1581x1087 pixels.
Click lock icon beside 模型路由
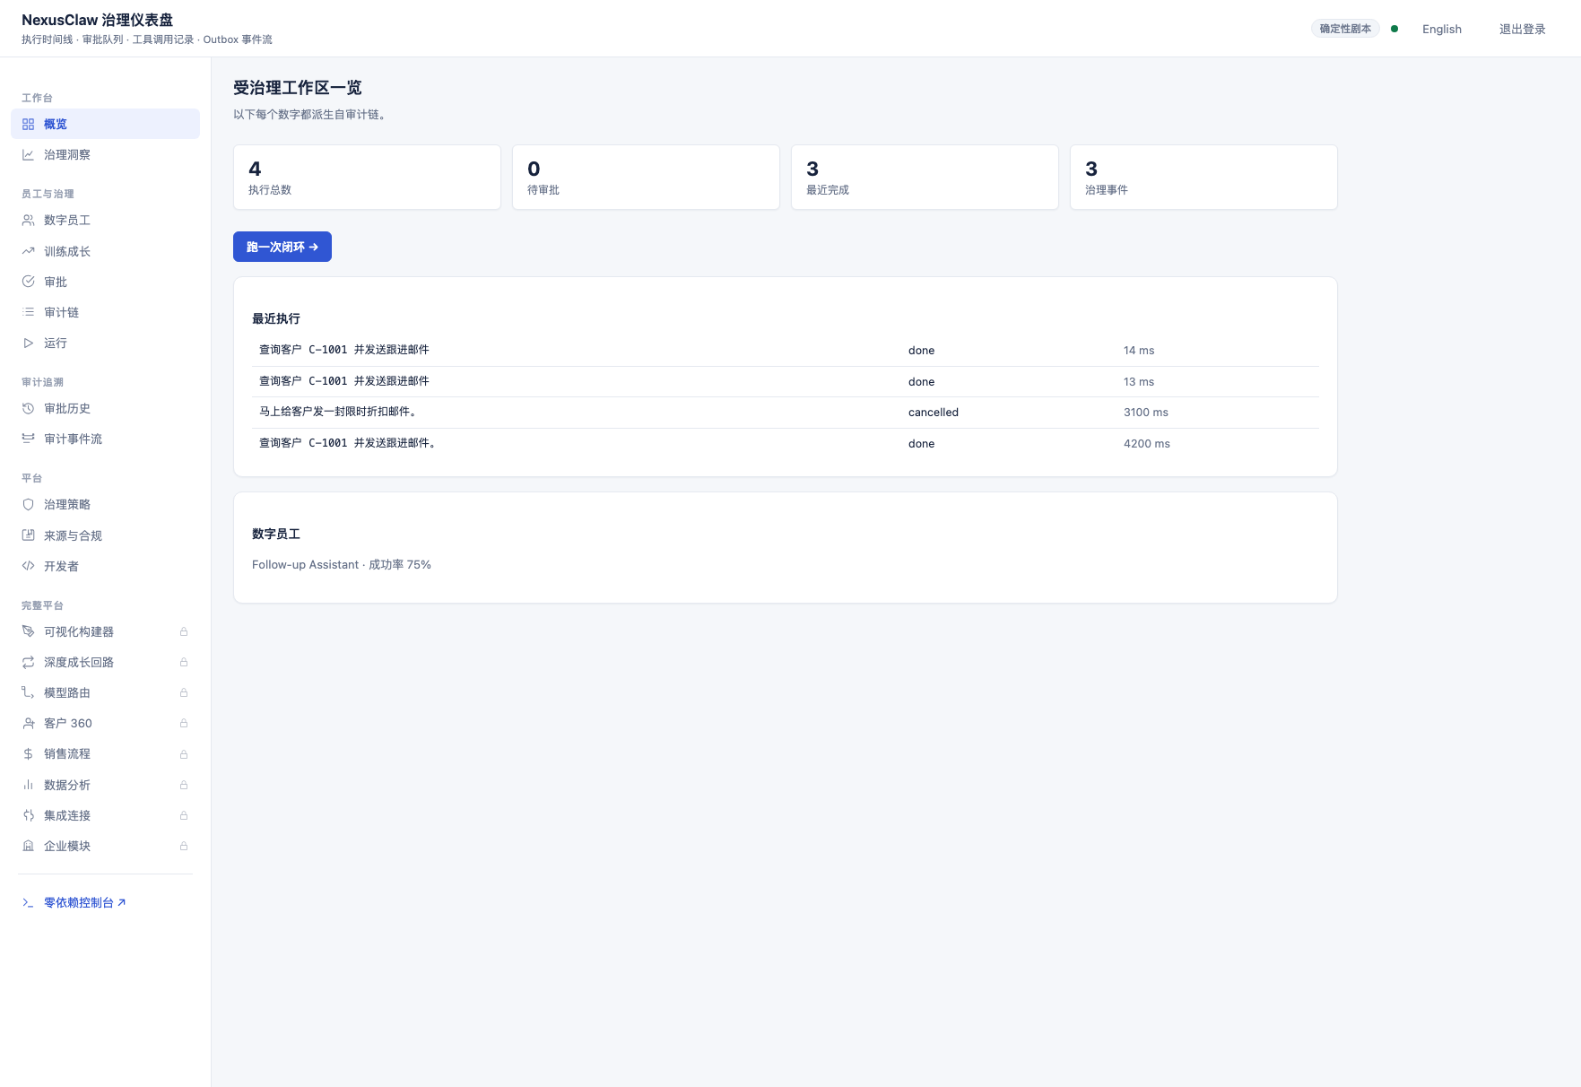(x=184, y=692)
